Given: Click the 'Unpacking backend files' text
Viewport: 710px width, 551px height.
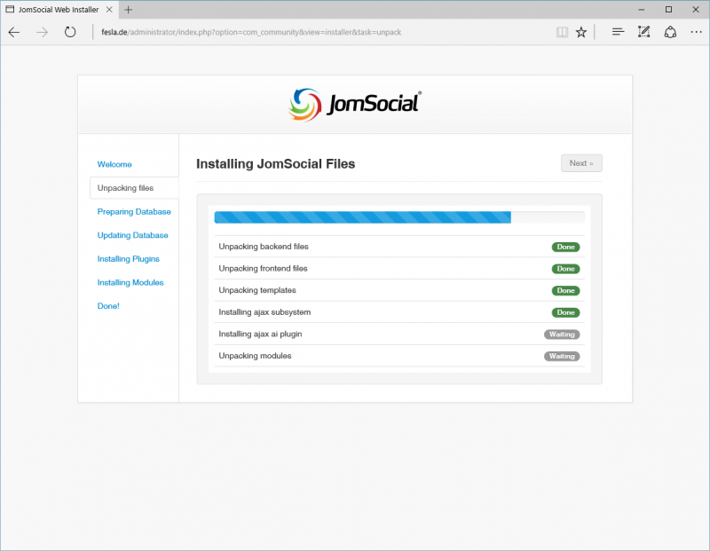Looking at the screenshot, I should coord(264,247).
